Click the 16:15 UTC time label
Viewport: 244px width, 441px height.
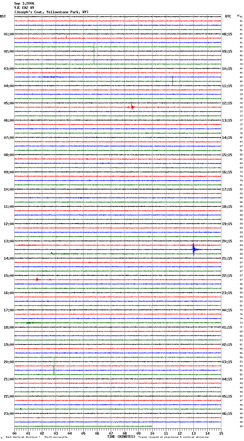pyautogui.click(x=227, y=172)
